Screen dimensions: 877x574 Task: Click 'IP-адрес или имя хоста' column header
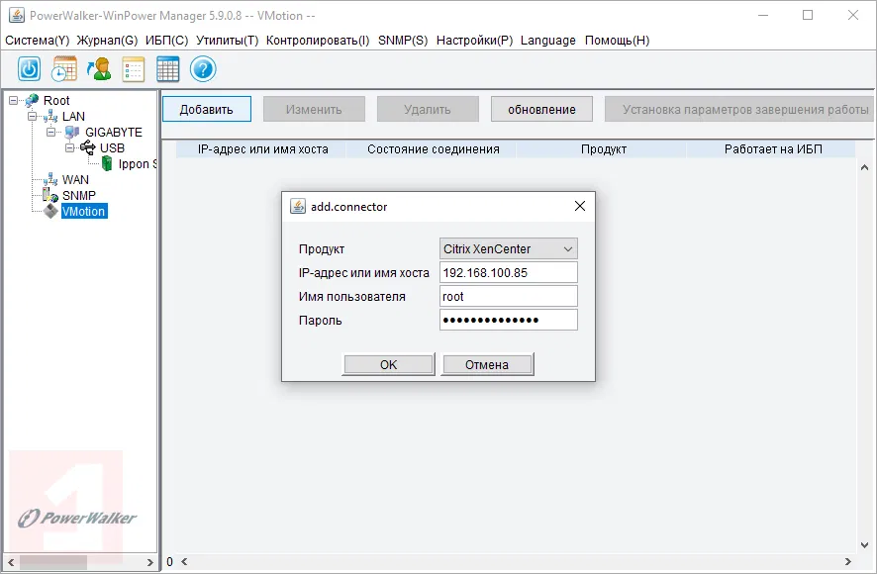tap(263, 149)
